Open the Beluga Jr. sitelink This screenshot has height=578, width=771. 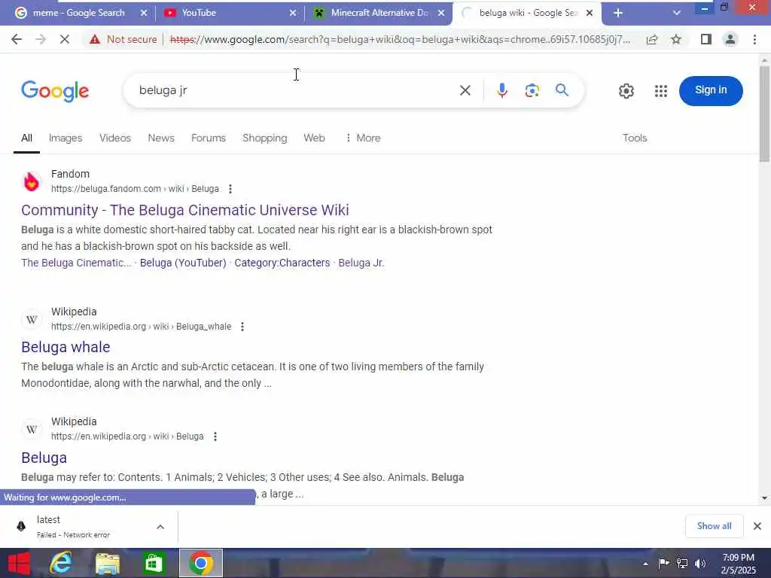[361, 263]
